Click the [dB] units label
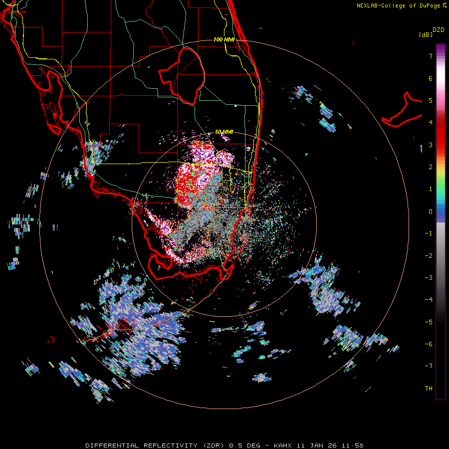The image size is (449, 449). tap(426, 34)
